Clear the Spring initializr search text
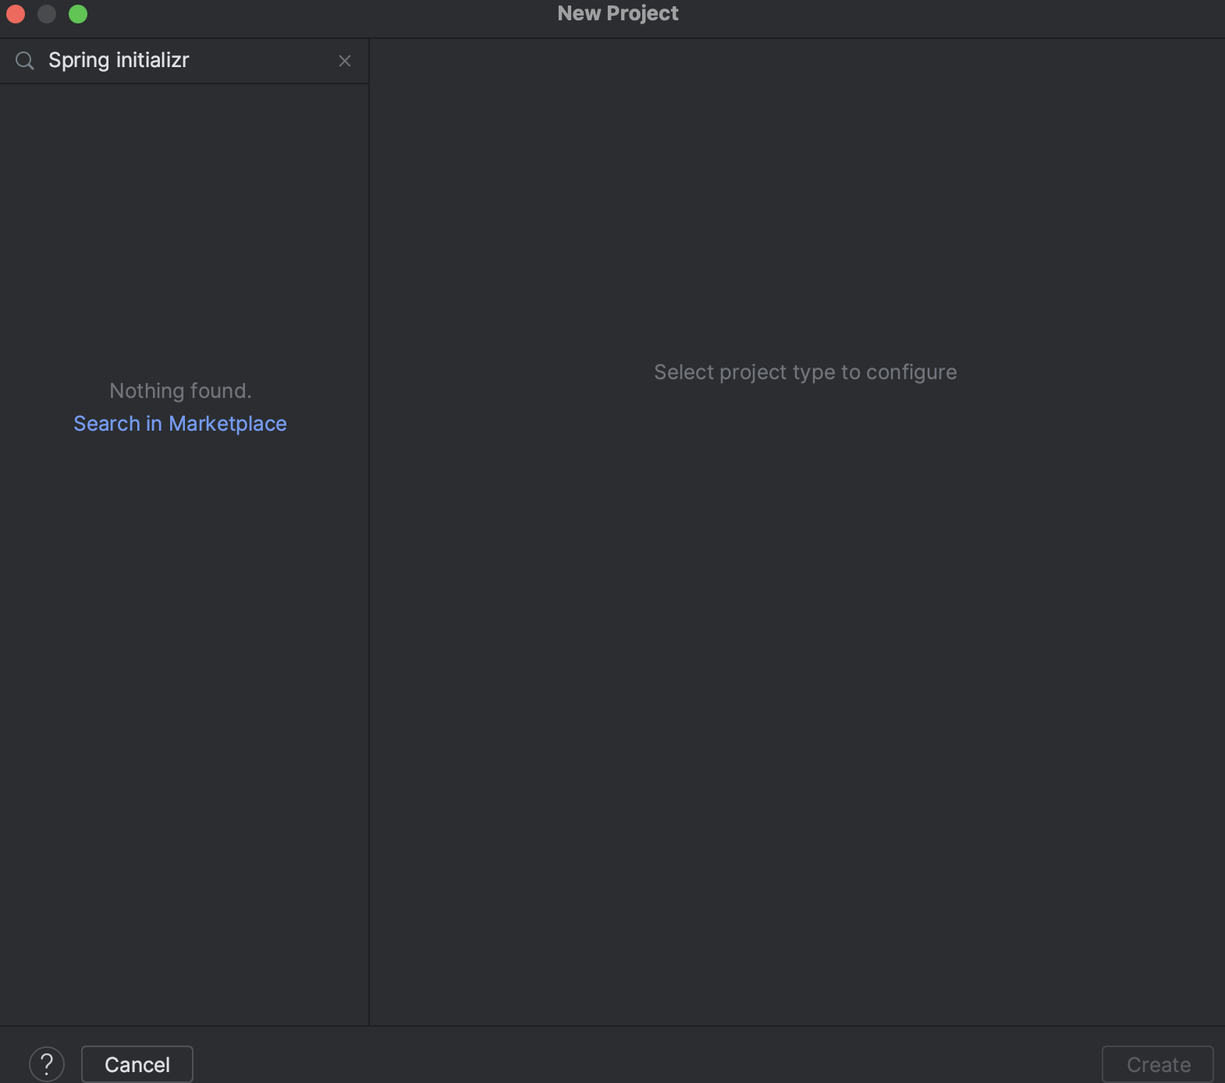1225x1083 pixels. coord(345,61)
